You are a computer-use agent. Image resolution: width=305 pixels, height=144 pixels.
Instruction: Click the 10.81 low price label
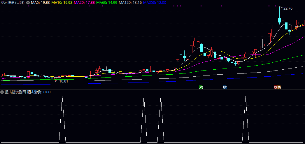tap(64, 81)
